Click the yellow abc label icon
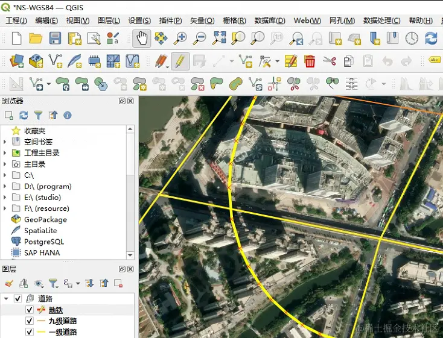Viewport: 443px width, 338px height. [x=434, y=60]
